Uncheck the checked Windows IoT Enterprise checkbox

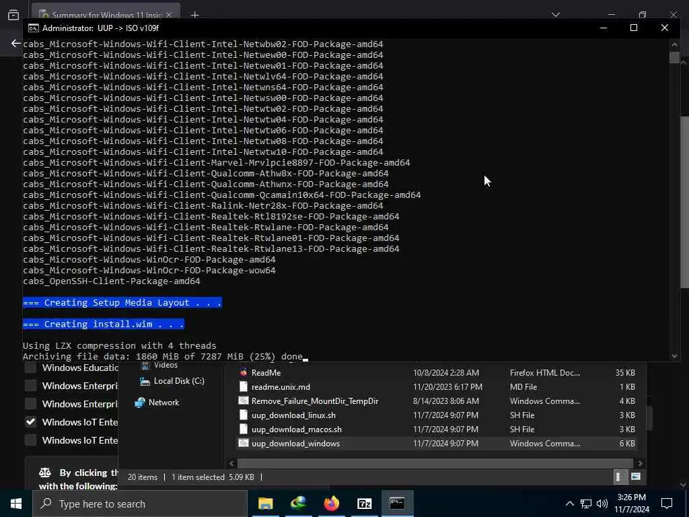pos(30,421)
